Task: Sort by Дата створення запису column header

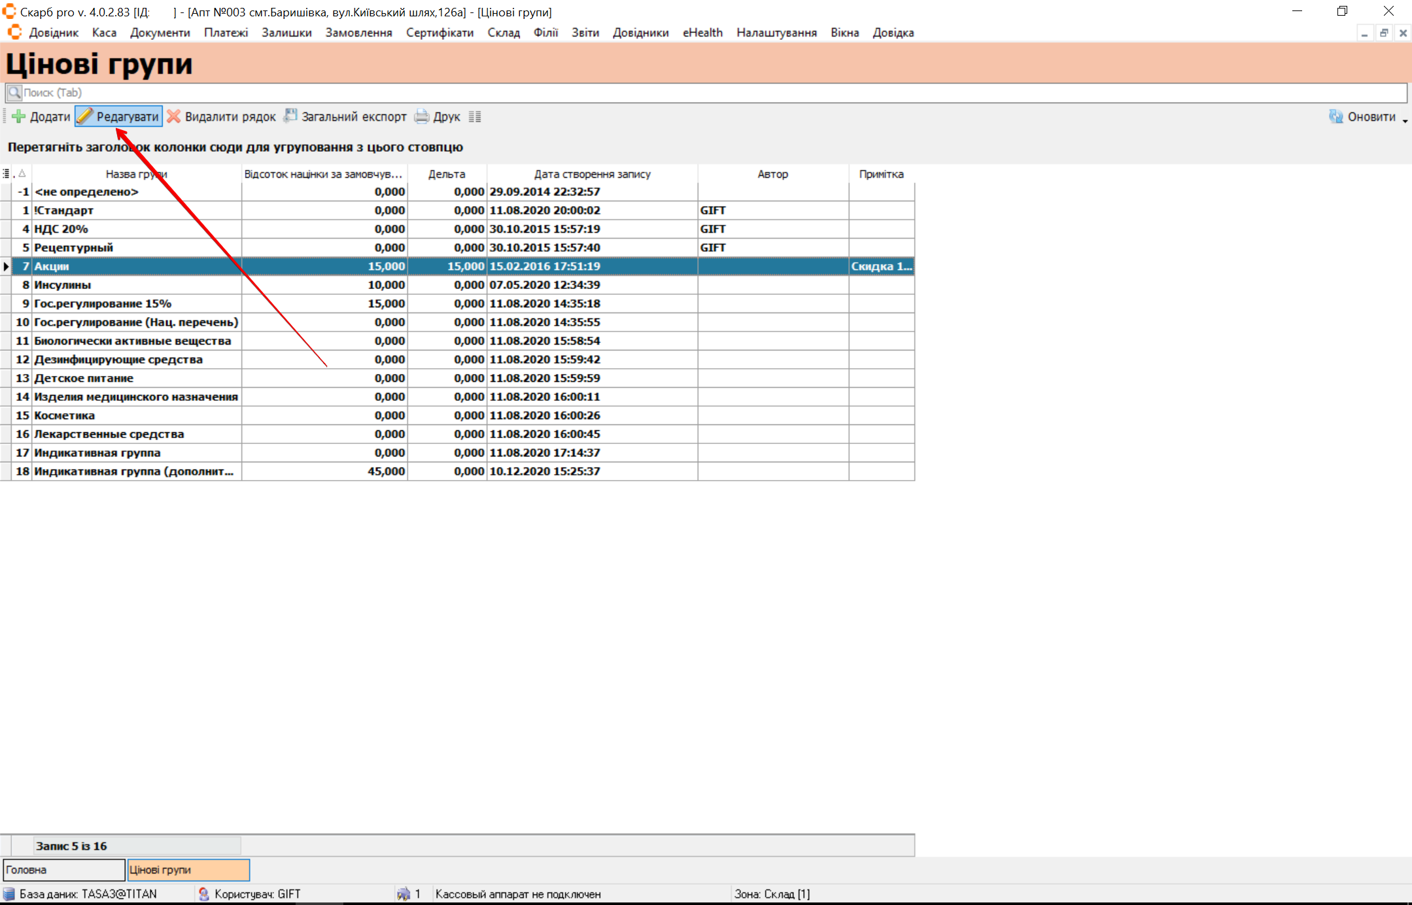Action: 592,175
